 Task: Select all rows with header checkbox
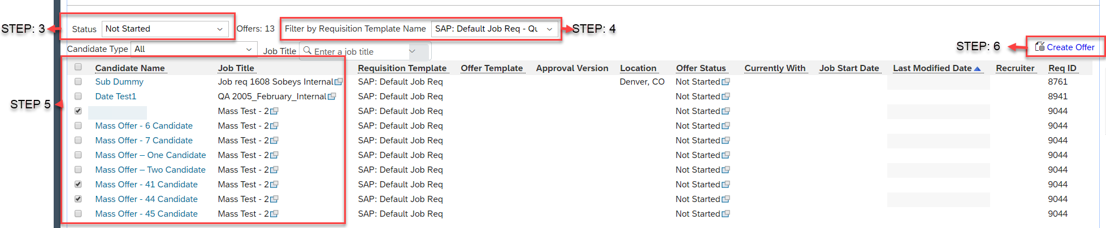pyautogui.click(x=78, y=67)
